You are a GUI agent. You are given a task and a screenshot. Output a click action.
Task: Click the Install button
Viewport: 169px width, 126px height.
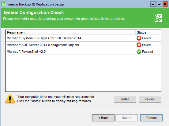pos(125,99)
